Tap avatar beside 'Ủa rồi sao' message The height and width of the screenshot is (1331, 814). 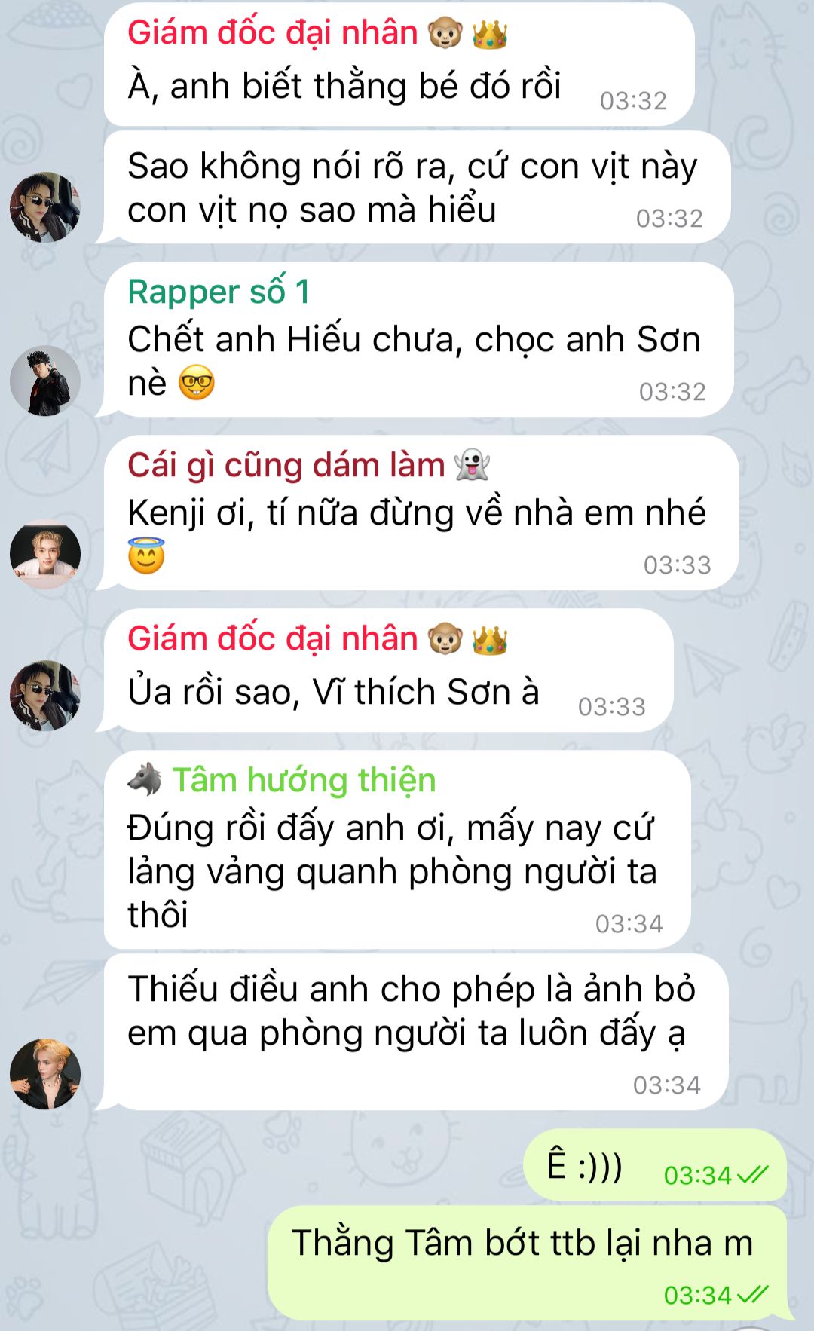click(x=45, y=696)
